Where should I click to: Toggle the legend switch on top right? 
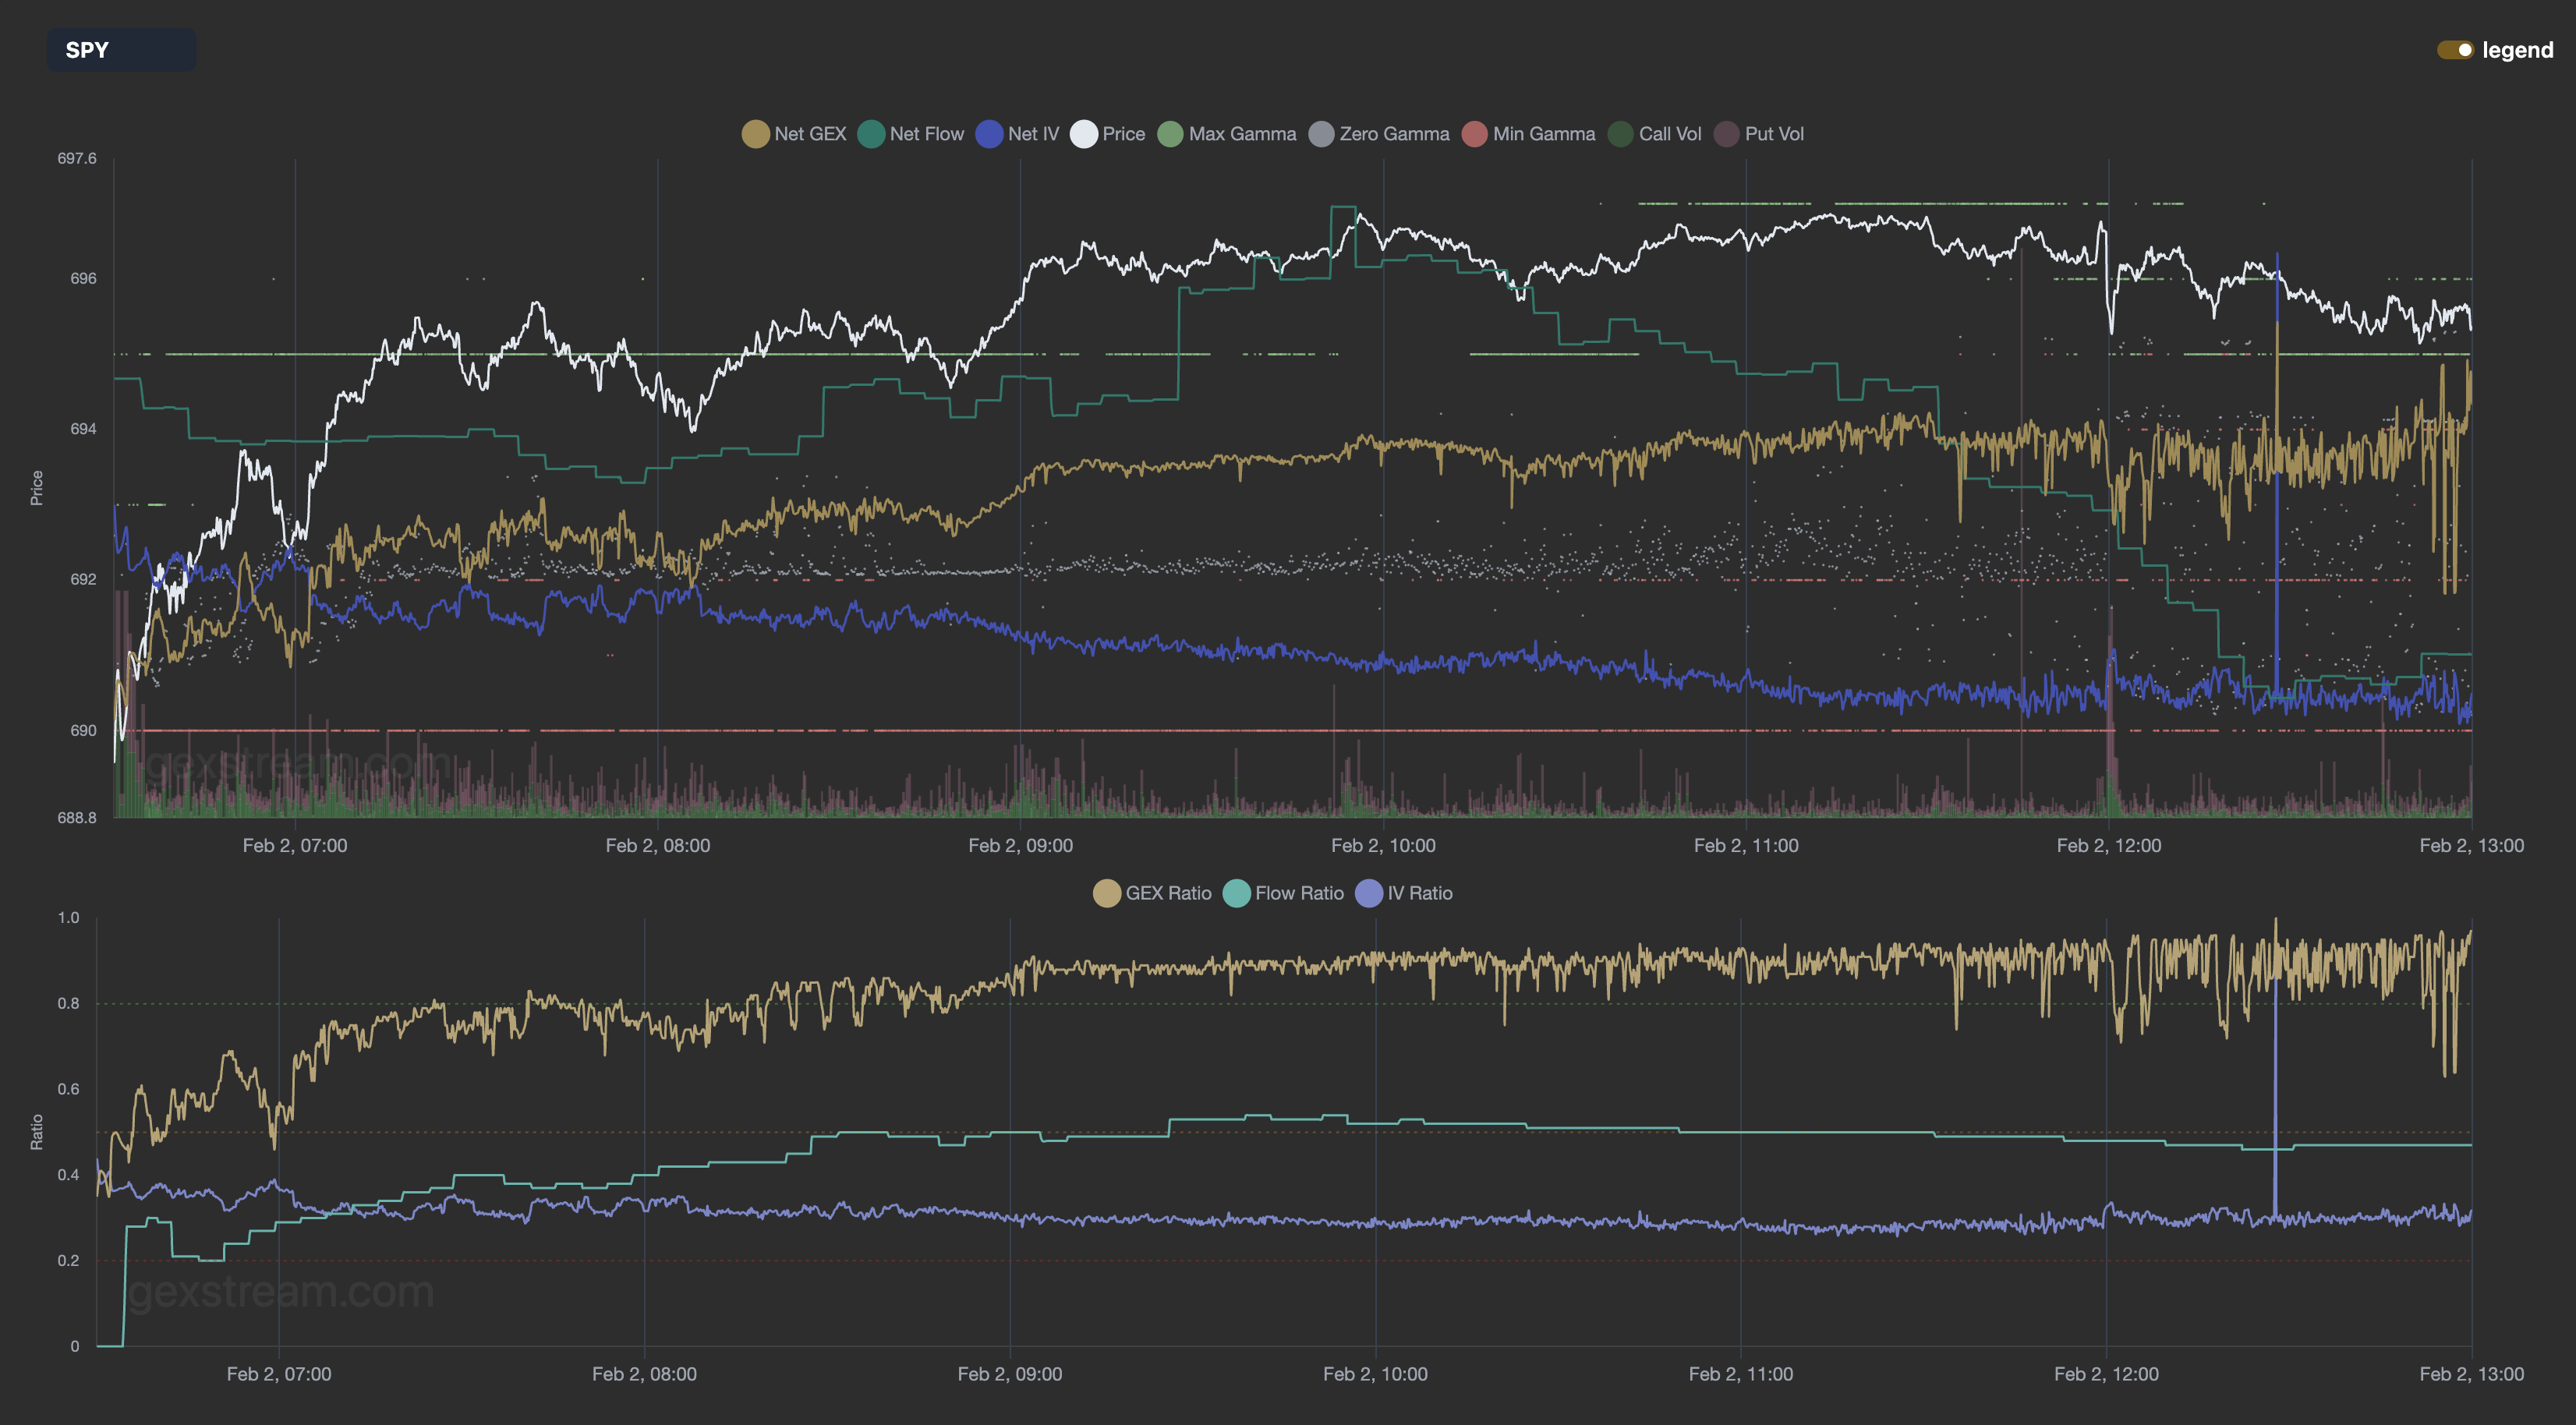click(x=2455, y=49)
